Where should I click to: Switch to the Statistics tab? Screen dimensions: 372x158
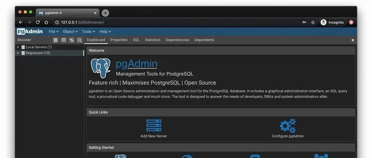(x=153, y=40)
